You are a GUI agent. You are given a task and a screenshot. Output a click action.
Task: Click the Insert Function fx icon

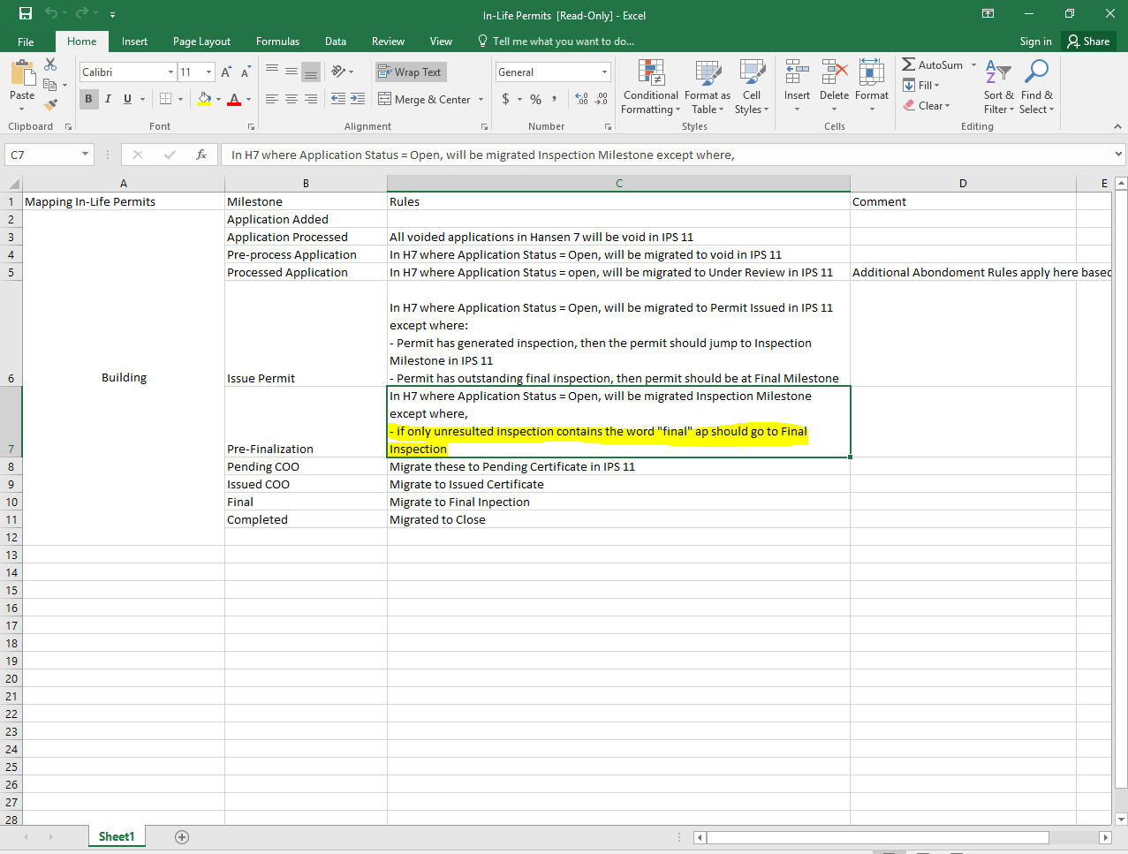click(x=201, y=155)
